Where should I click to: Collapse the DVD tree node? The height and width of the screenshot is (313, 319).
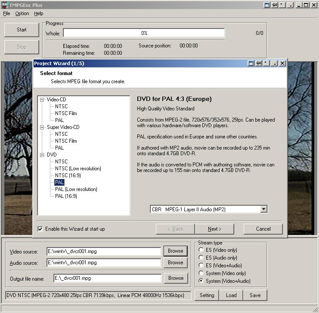click(42, 155)
